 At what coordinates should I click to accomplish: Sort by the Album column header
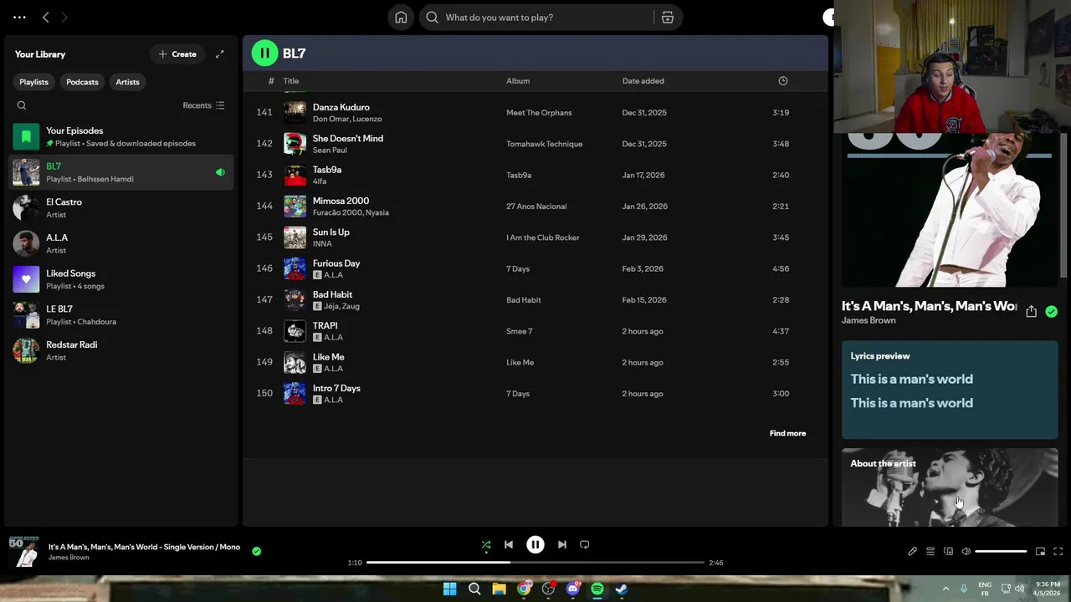pyautogui.click(x=518, y=81)
